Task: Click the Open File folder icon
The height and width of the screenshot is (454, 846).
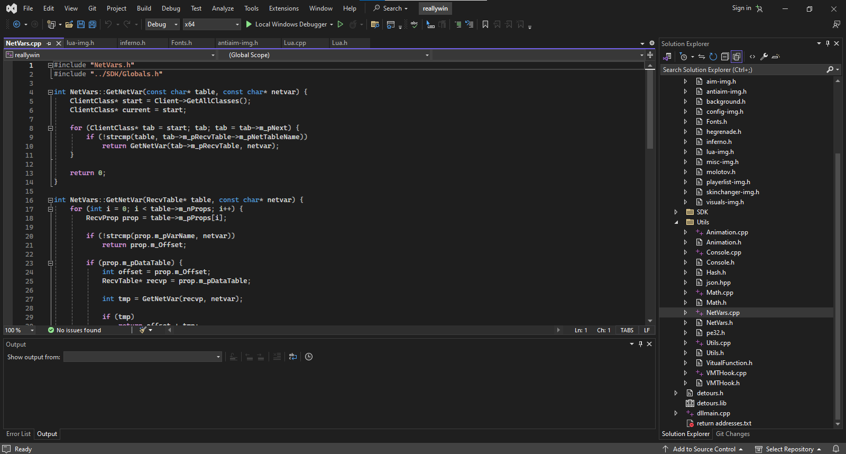Action: (69, 24)
